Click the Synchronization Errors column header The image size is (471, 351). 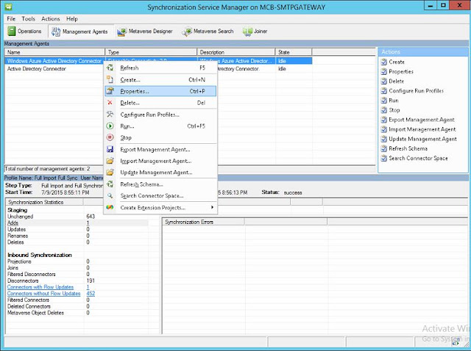[x=203, y=222]
